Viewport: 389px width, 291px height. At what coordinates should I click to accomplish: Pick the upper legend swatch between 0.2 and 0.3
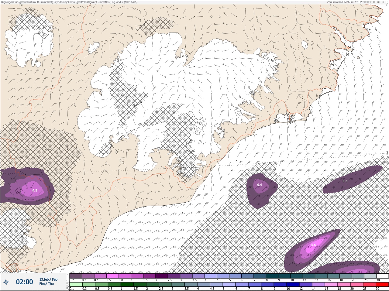click(x=76, y=276)
